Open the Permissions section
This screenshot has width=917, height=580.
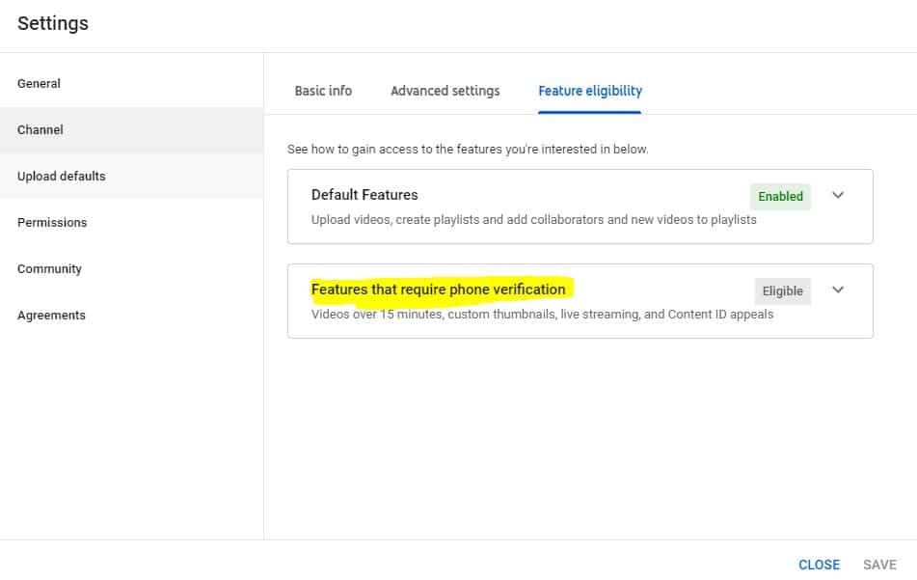click(52, 223)
